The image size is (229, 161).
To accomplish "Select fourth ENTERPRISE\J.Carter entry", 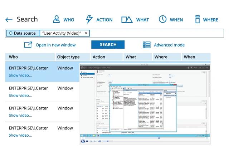I will (28, 128).
